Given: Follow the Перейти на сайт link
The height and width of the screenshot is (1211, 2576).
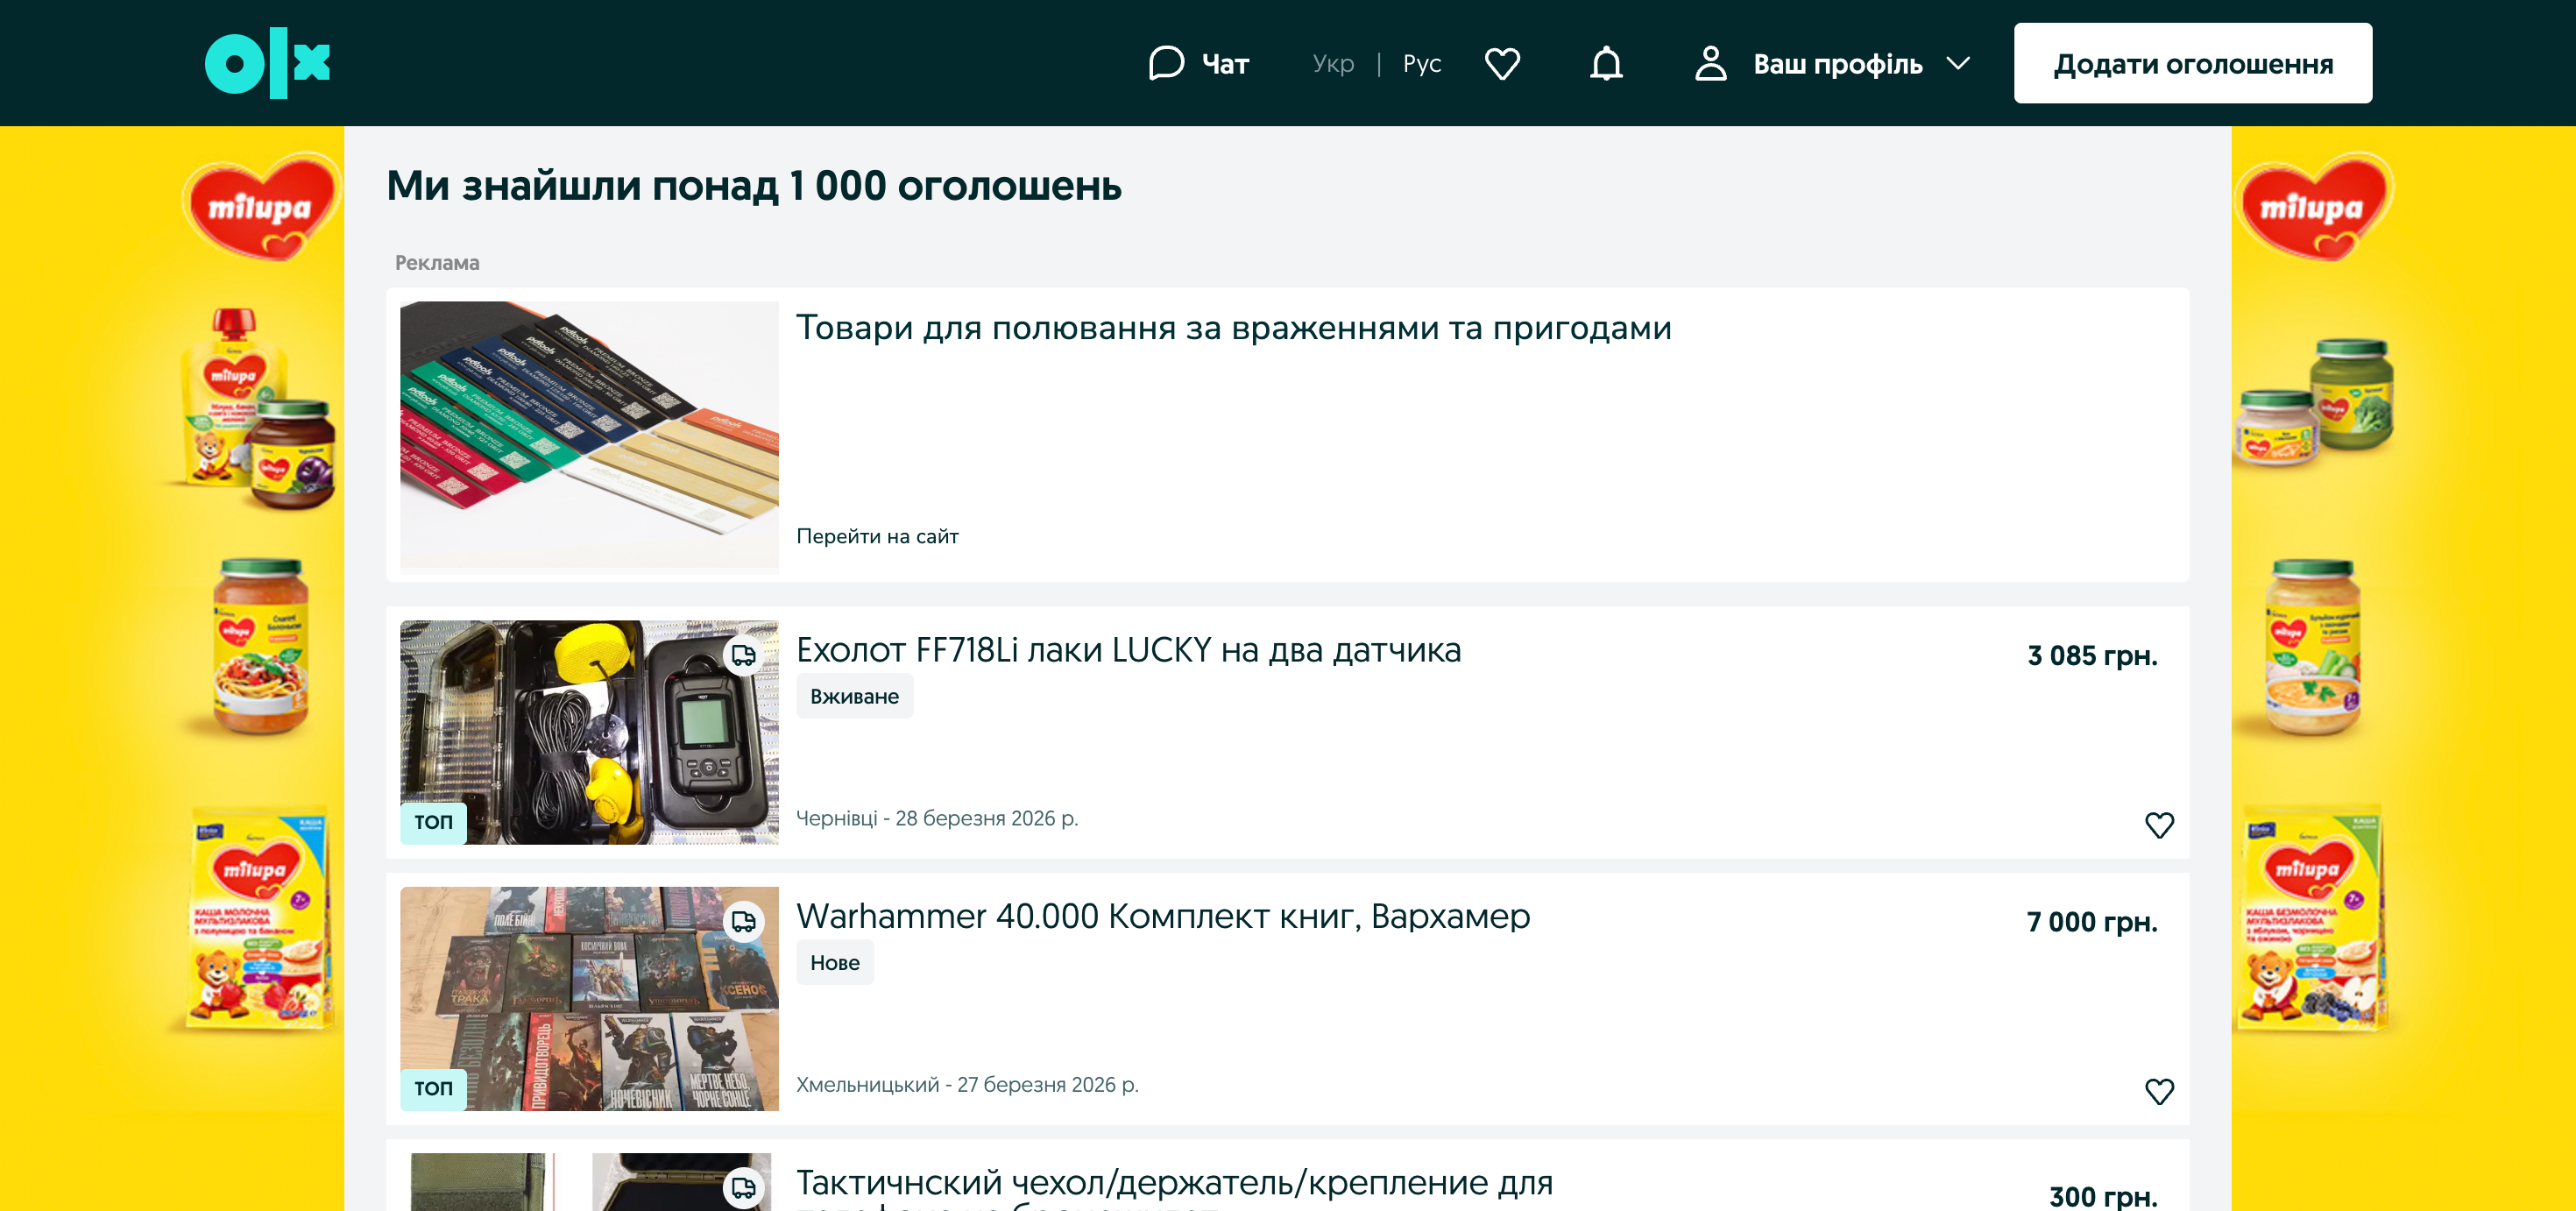Looking at the screenshot, I should (877, 536).
